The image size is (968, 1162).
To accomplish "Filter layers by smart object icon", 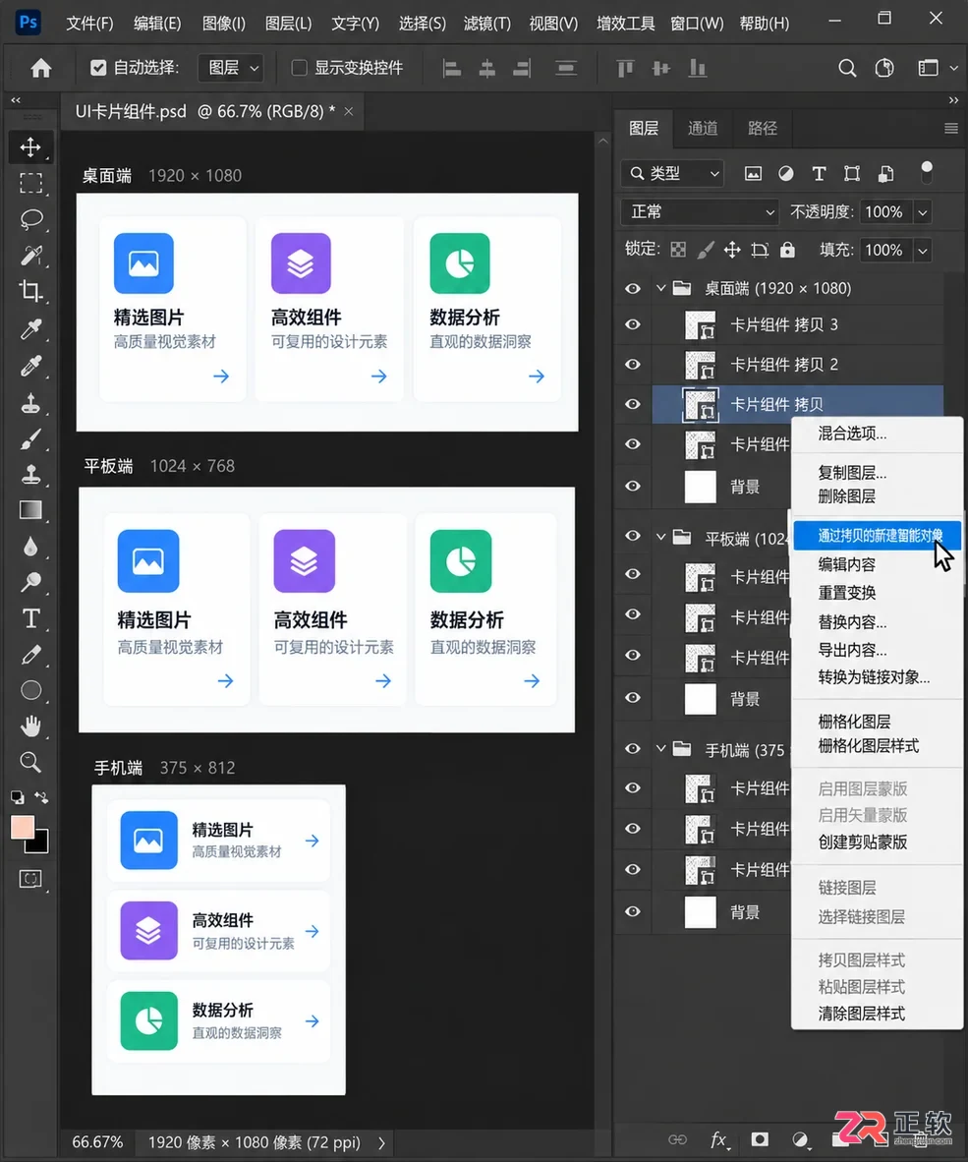I will (x=885, y=173).
